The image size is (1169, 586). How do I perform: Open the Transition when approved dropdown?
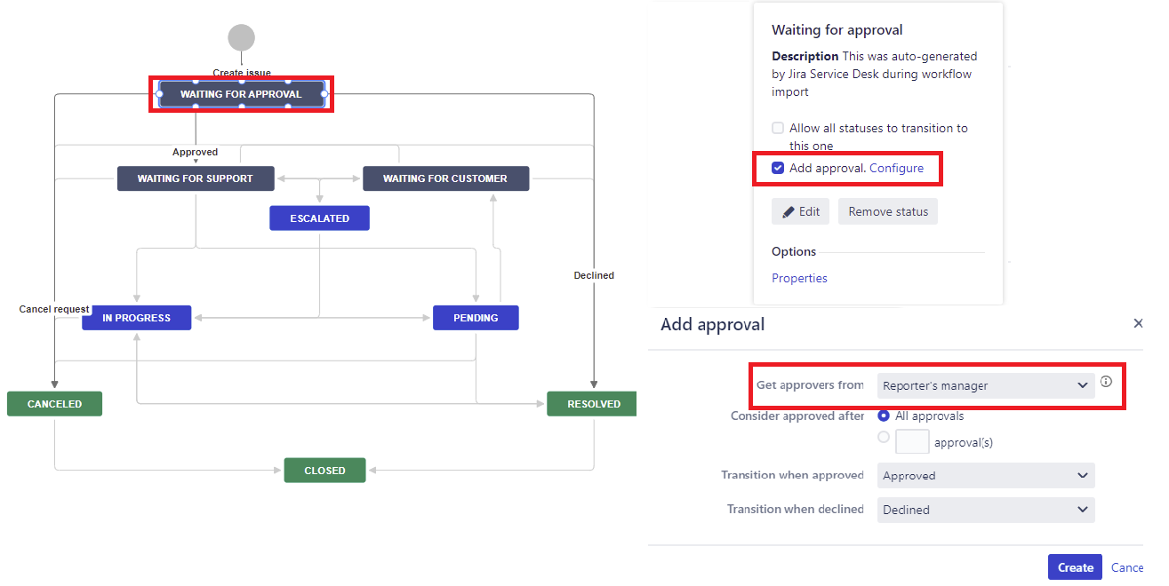coord(985,476)
